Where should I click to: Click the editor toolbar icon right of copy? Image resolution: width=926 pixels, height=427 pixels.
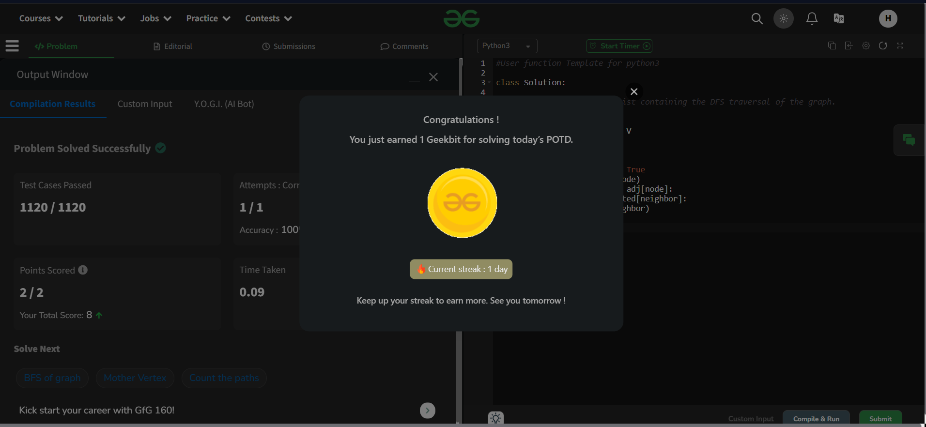(849, 46)
